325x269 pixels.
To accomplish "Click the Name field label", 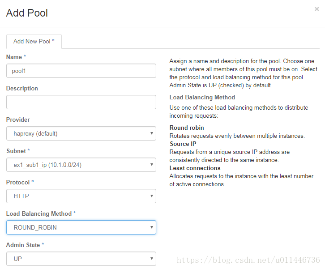I will tap(14, 57).
